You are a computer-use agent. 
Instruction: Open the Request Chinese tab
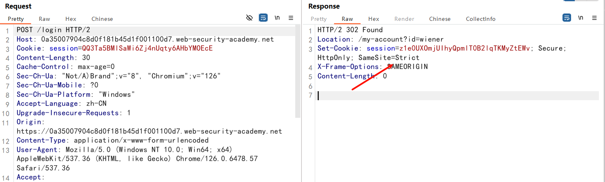[102, 19]
